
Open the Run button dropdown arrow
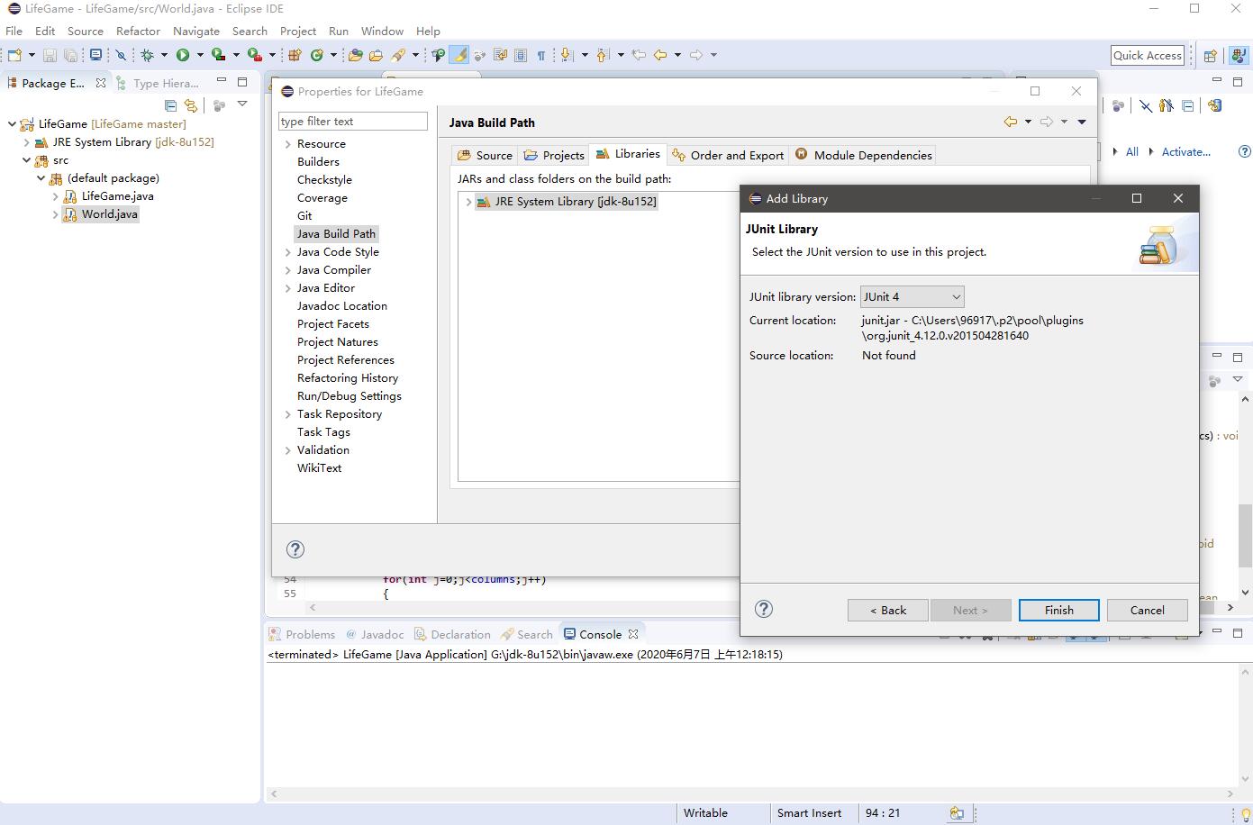pyautogui.click(x=199, y=55)
